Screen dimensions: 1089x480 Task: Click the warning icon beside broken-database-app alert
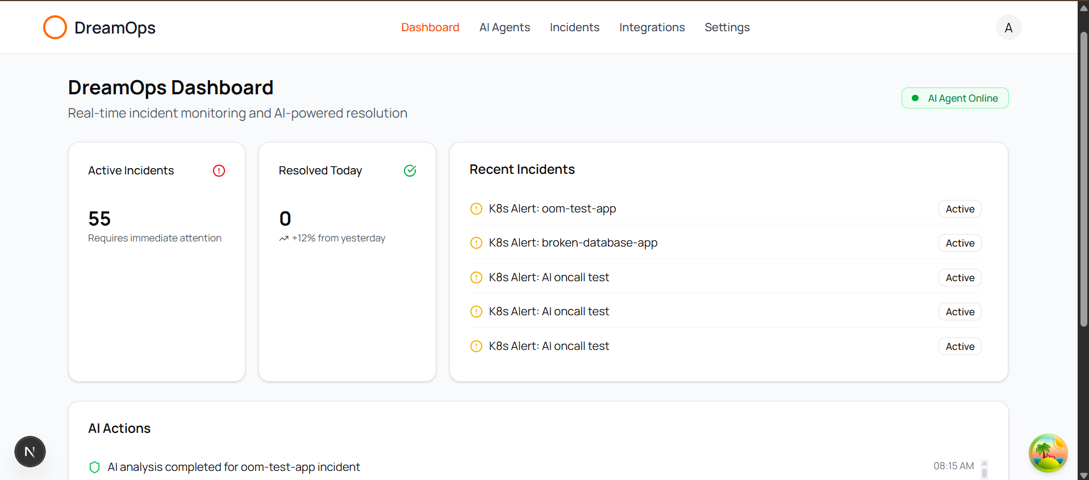476,243
